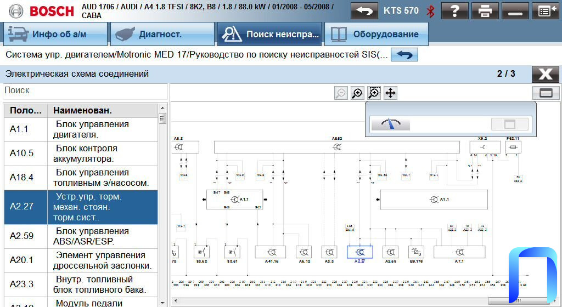
Task: Click the F82.11 fuse symbol
Action: [513, 147]
